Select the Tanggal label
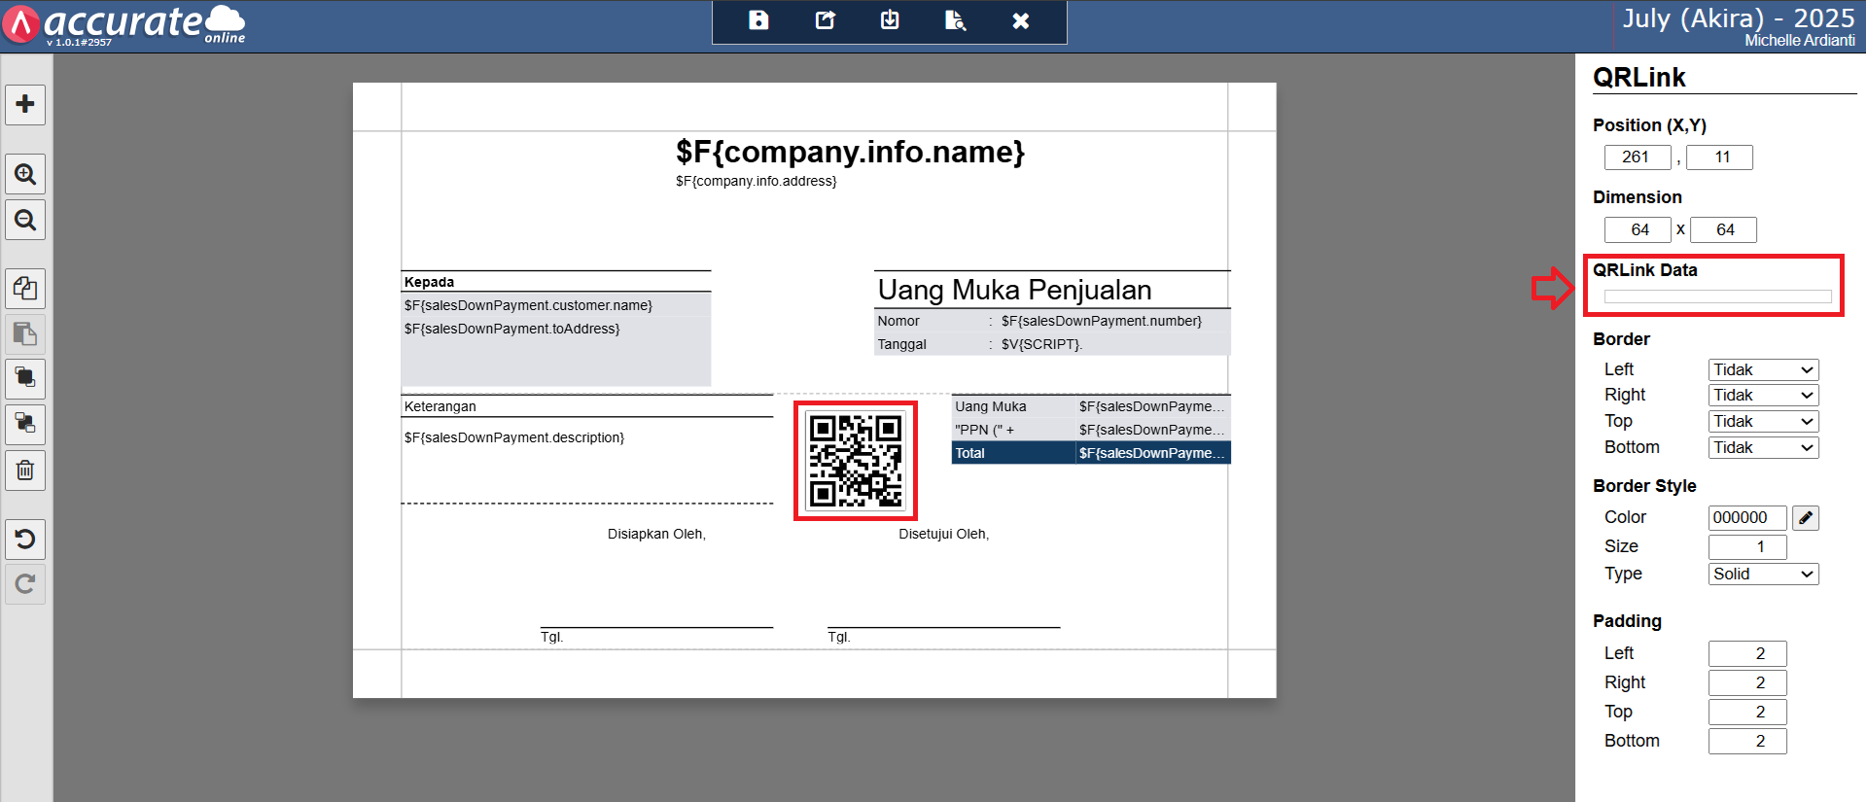Viewport: 1866px width, 802px height. (901, 344)
